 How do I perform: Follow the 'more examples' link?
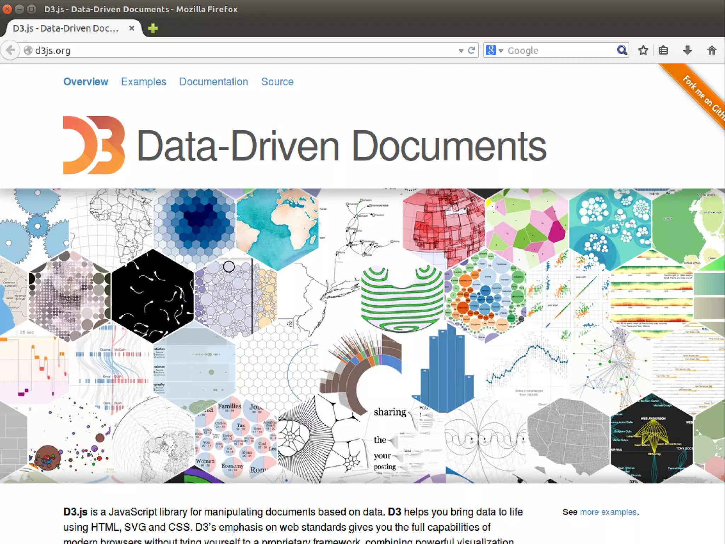pyautogui.click(x=608, y=512)
